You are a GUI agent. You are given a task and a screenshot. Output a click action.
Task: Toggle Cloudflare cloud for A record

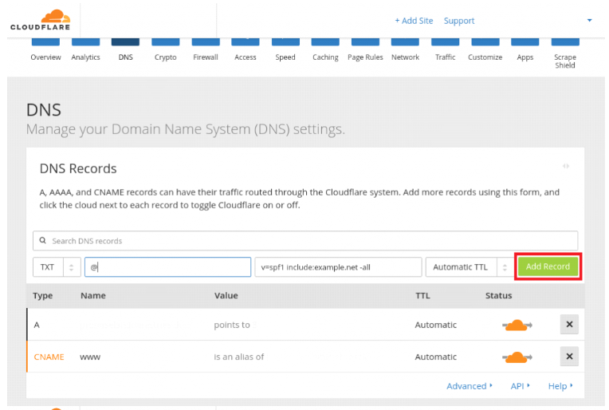pyautogui.click(x=517, y=325)
